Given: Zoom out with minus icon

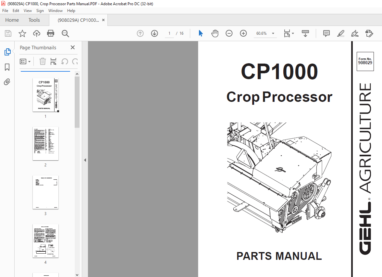Looking at the screenshot, I should tap(229, 33).
